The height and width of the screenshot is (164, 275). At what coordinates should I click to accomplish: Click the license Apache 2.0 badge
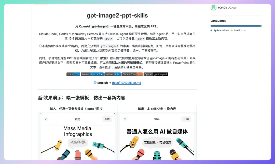[x=92, y=74]
